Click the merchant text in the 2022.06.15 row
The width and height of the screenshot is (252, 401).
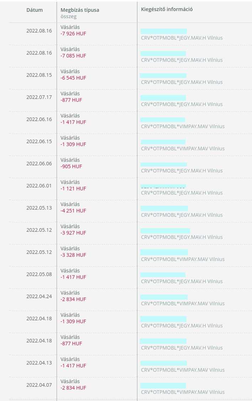[x=183, y=149]
